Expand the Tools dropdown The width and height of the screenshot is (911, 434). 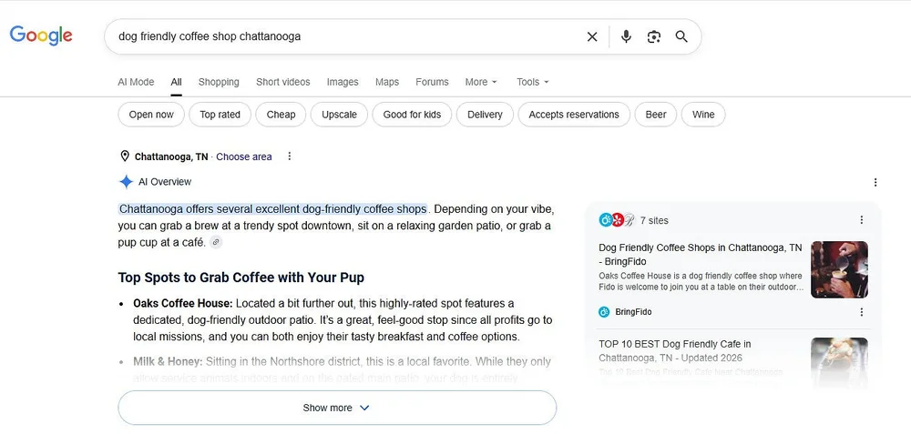tap(533, 82)
